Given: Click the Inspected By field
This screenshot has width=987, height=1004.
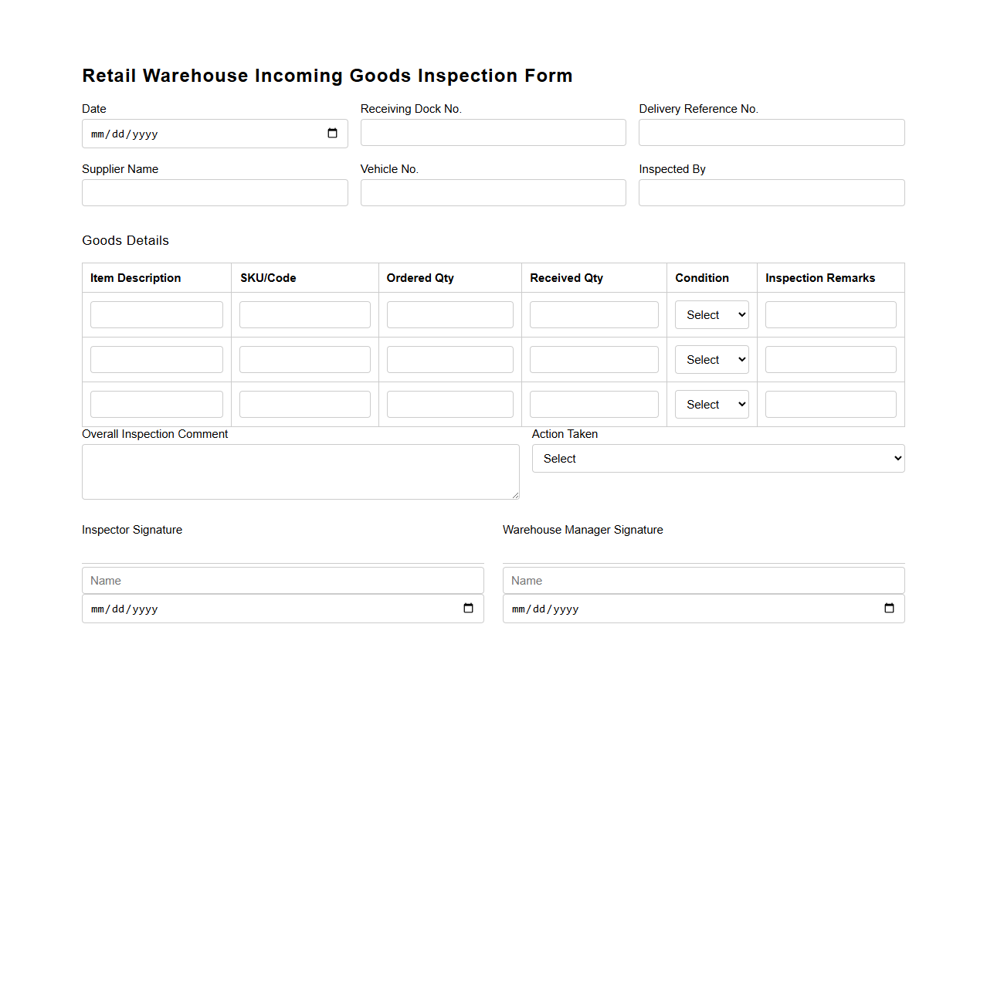Looking at the screenshot, I should tap(771, 192).
